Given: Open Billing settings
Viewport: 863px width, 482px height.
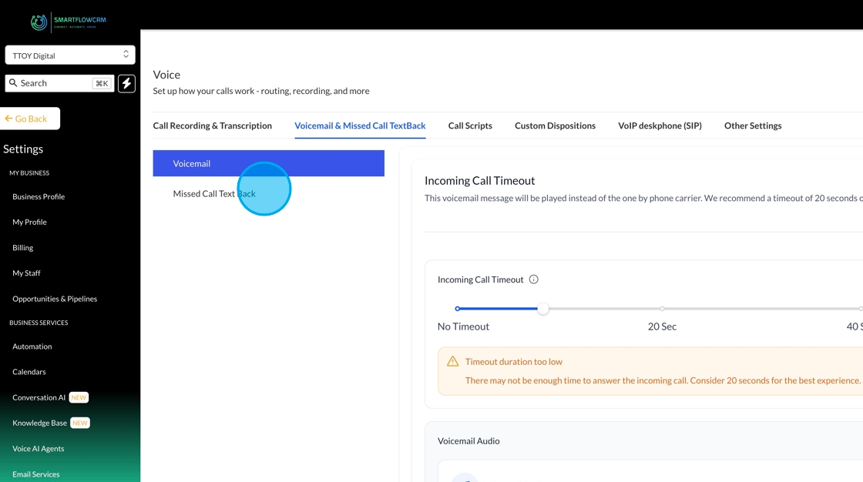Looking at the screenshot, I should (22, 248).
